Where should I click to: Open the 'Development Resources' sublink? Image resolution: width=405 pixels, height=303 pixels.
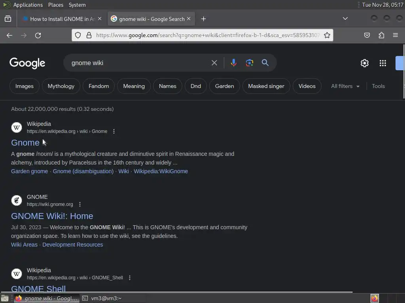73,245
